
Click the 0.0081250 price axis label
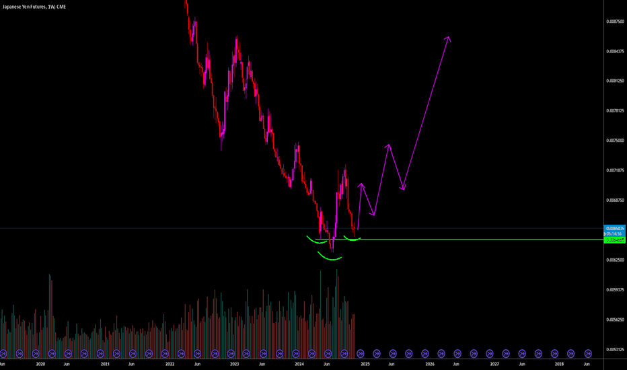click(x=615, y=81)
